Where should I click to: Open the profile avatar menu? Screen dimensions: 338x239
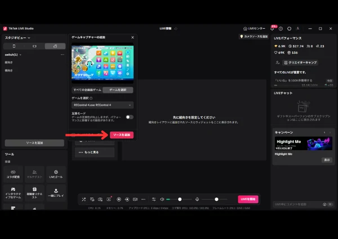(298, 29)
